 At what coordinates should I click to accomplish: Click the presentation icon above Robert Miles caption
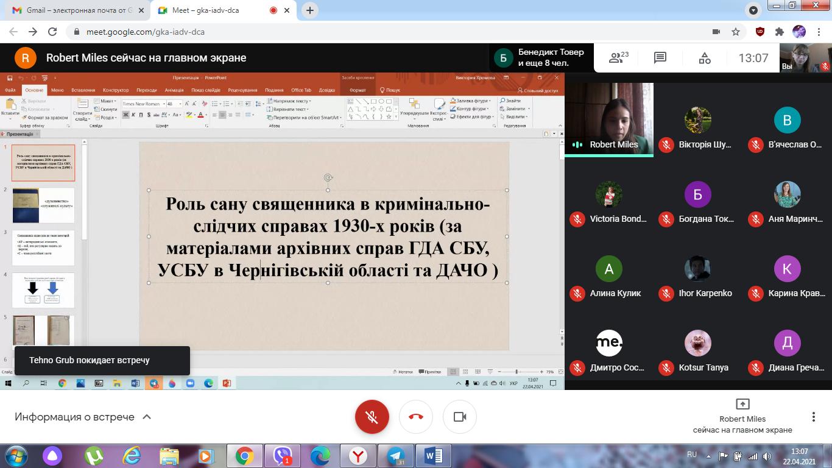tap(742, 404)
